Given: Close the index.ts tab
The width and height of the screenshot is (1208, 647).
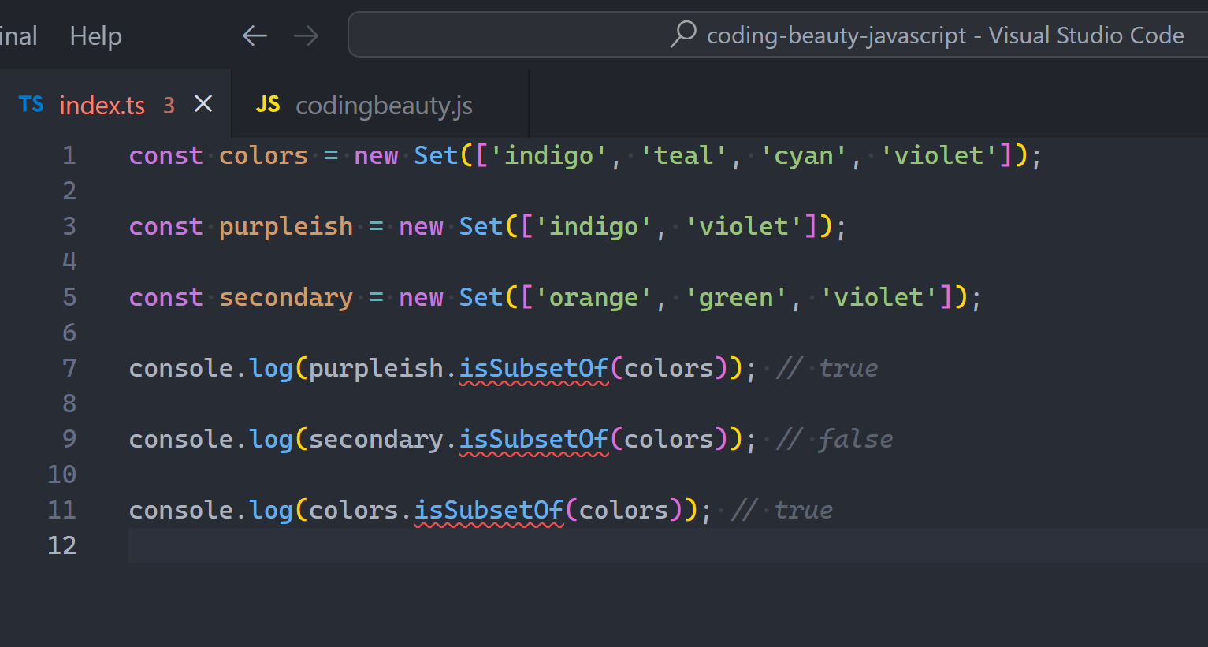Looking at the screenshot, I should (203, 104).
